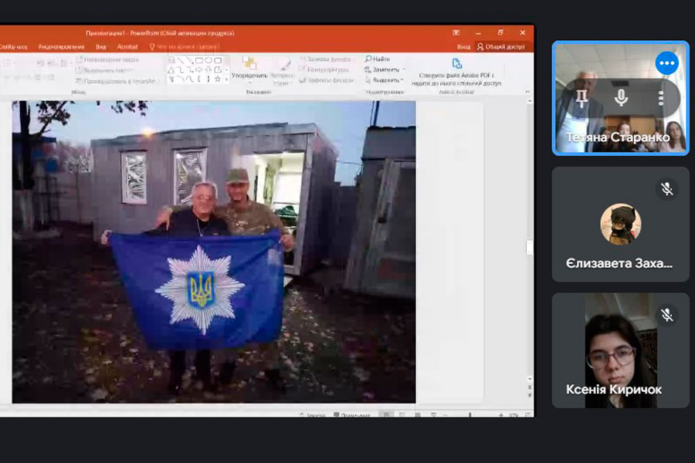The image size is (695, 463).
Task: Click muted mic icon on Ксенія Киричок's tile
Action: pos(667,315)
